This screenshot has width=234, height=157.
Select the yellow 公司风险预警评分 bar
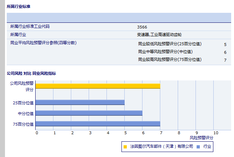[98, 86]
